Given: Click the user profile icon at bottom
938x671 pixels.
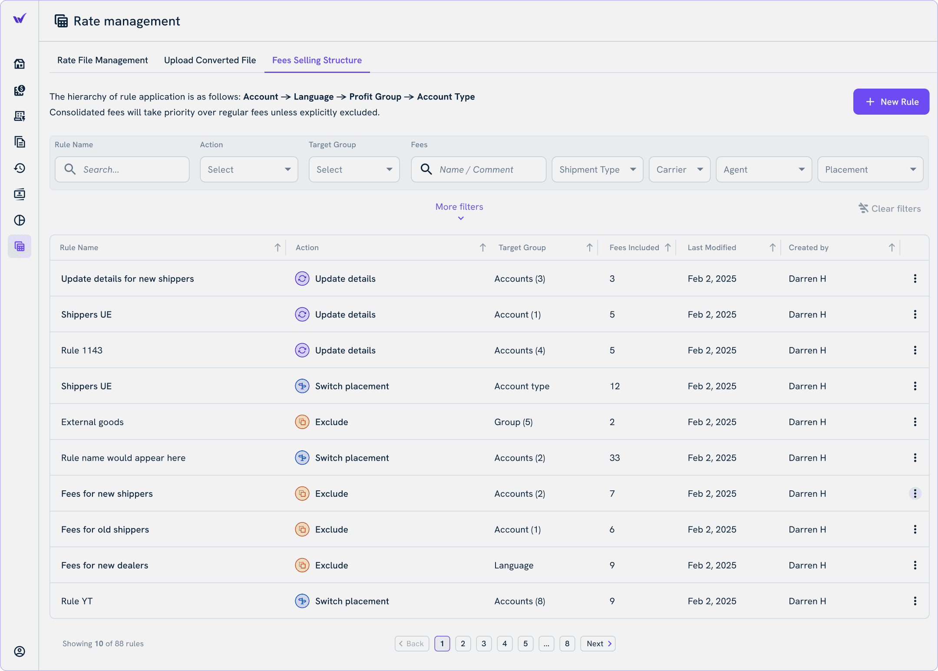Looking at the screenshot, I should click(x=20, y=651).
